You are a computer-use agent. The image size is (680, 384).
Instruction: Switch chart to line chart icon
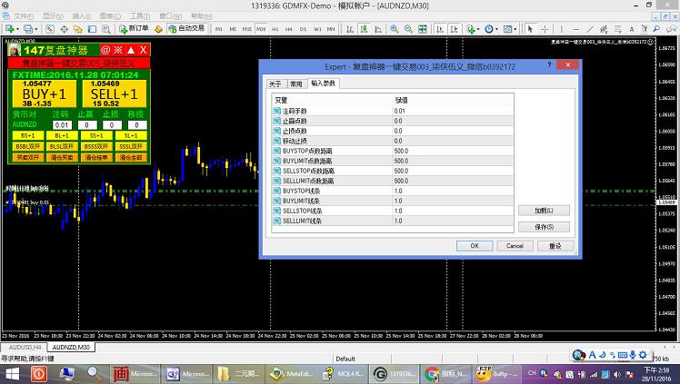point(378,29)
